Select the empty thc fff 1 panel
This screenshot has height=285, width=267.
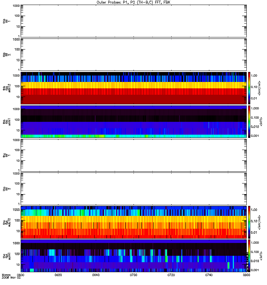(x=133, y=155)
